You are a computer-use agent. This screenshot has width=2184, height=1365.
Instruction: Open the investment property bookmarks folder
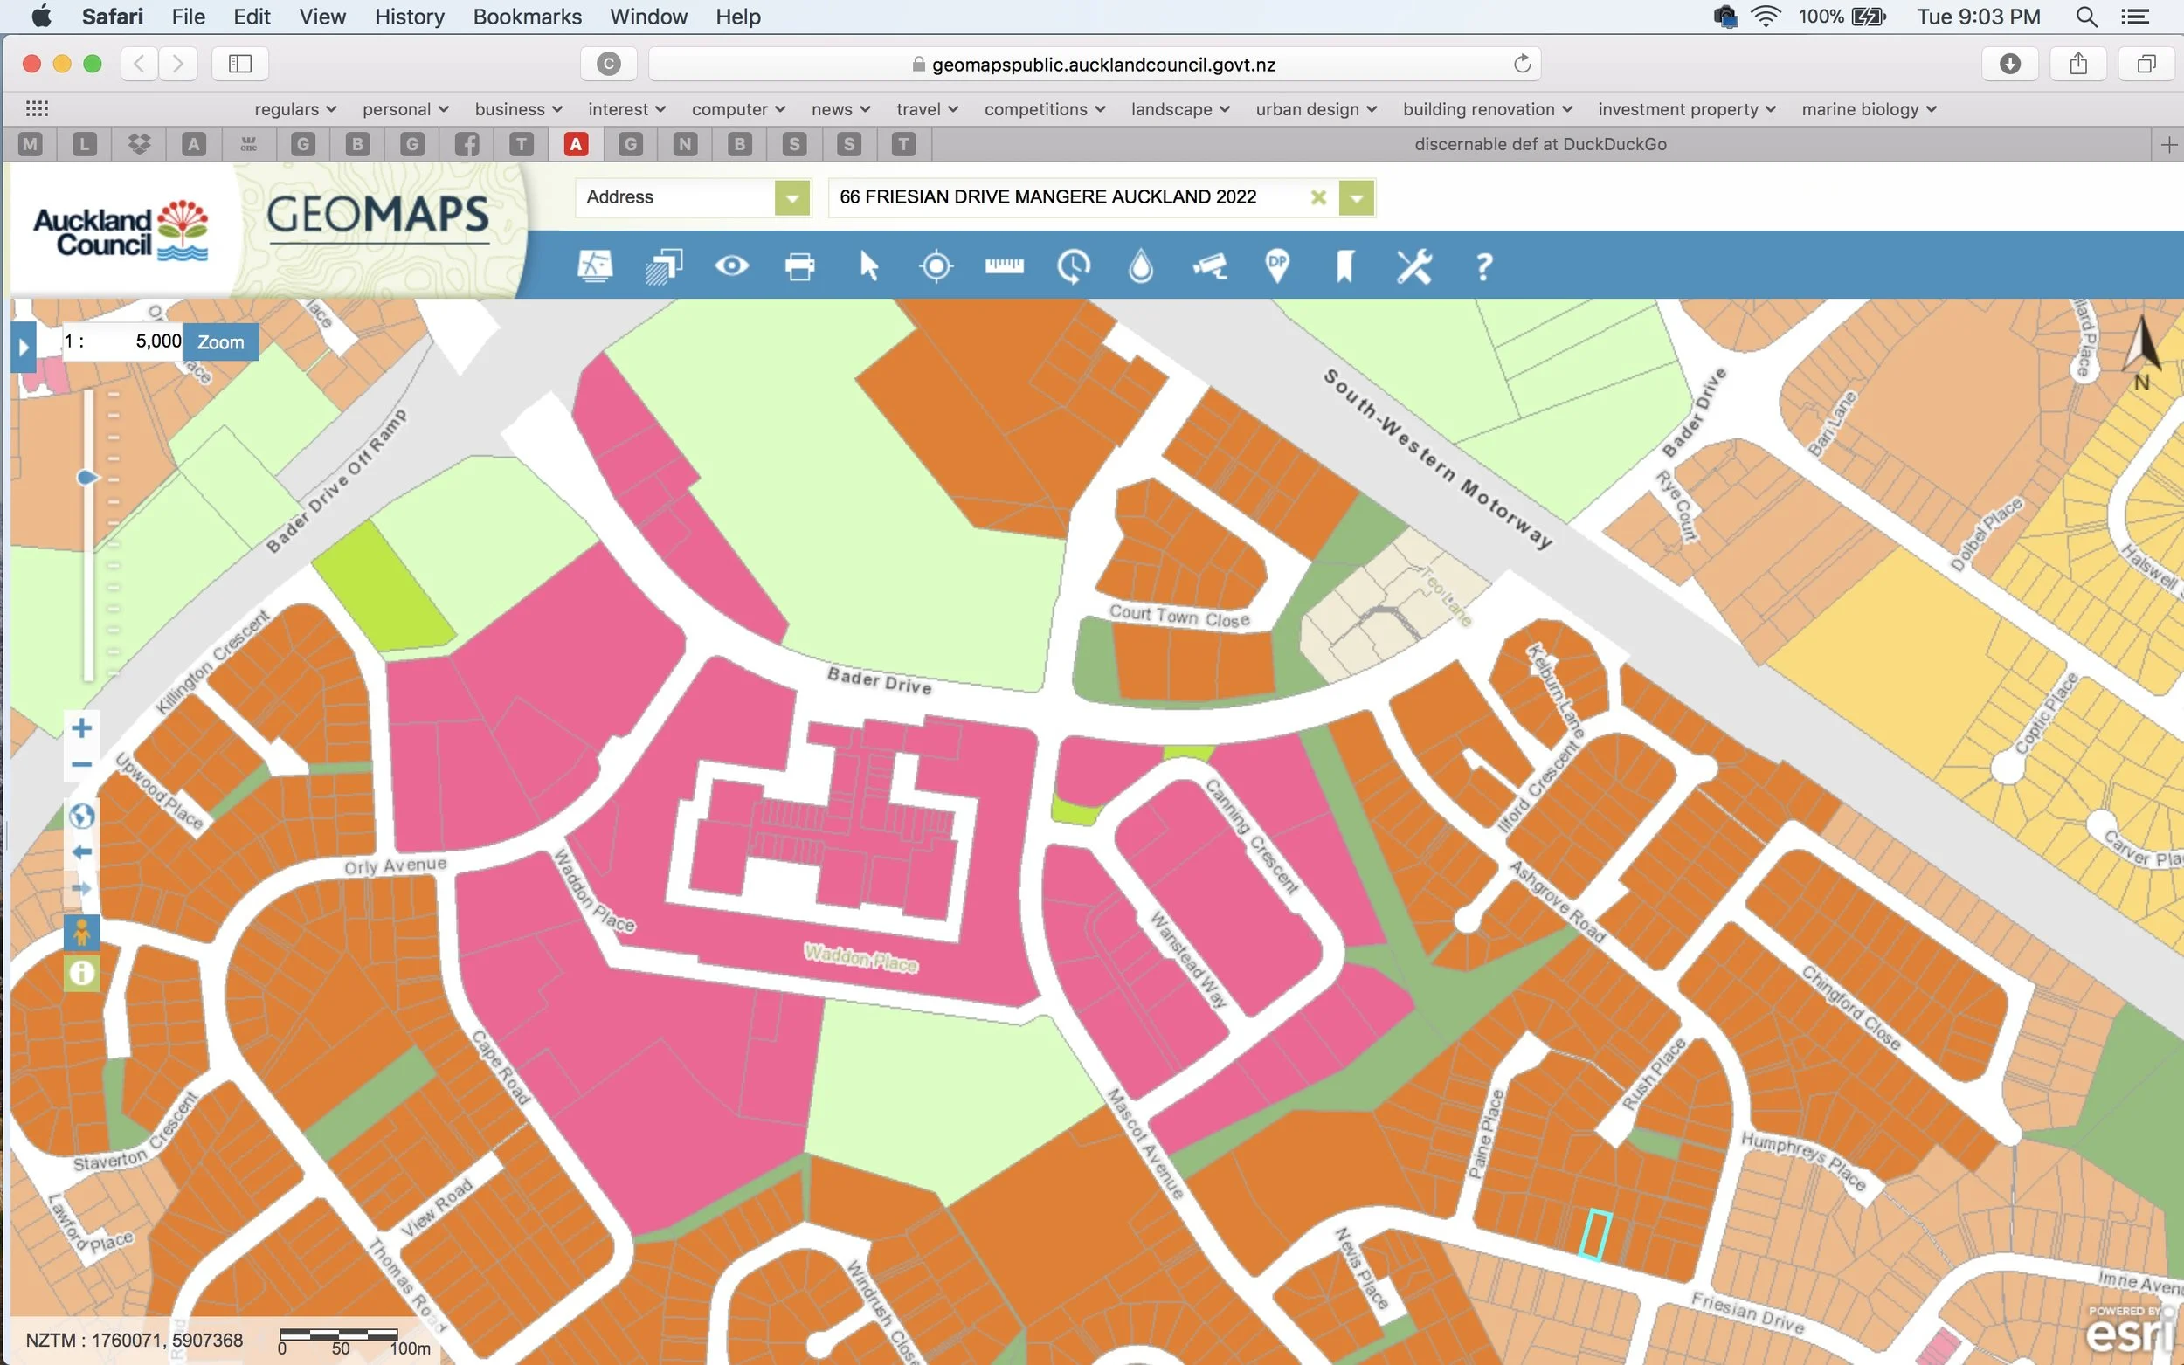pyautogui.click(x=1686, y=109)
